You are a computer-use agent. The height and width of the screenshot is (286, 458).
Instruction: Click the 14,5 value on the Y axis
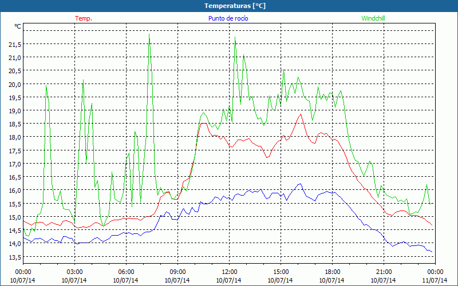tap(15, 231)
